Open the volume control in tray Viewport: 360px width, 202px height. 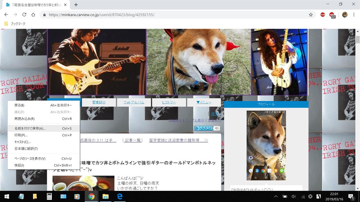(x=294, y=196)
